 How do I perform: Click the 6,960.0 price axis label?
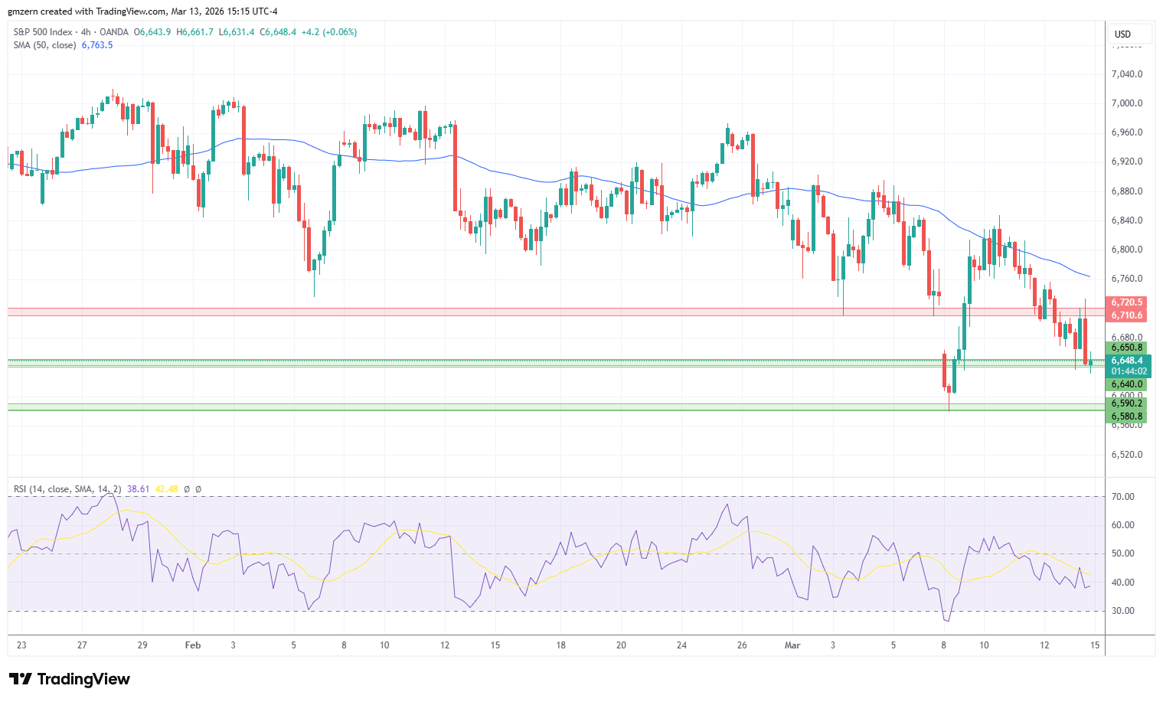(1127, 132)
